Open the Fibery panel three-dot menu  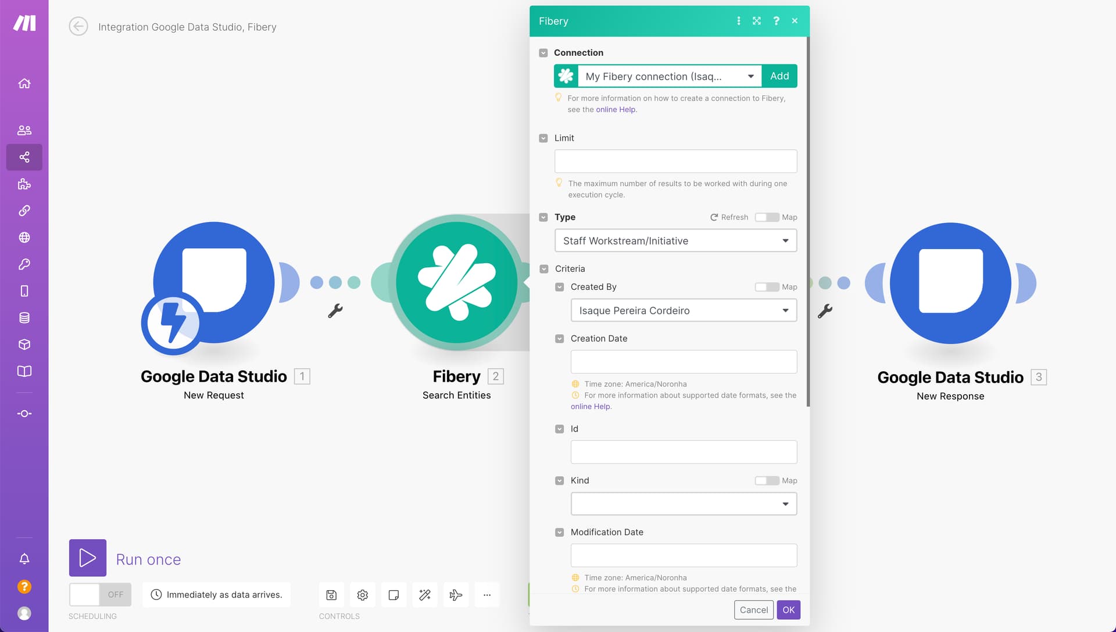(739, 21)
